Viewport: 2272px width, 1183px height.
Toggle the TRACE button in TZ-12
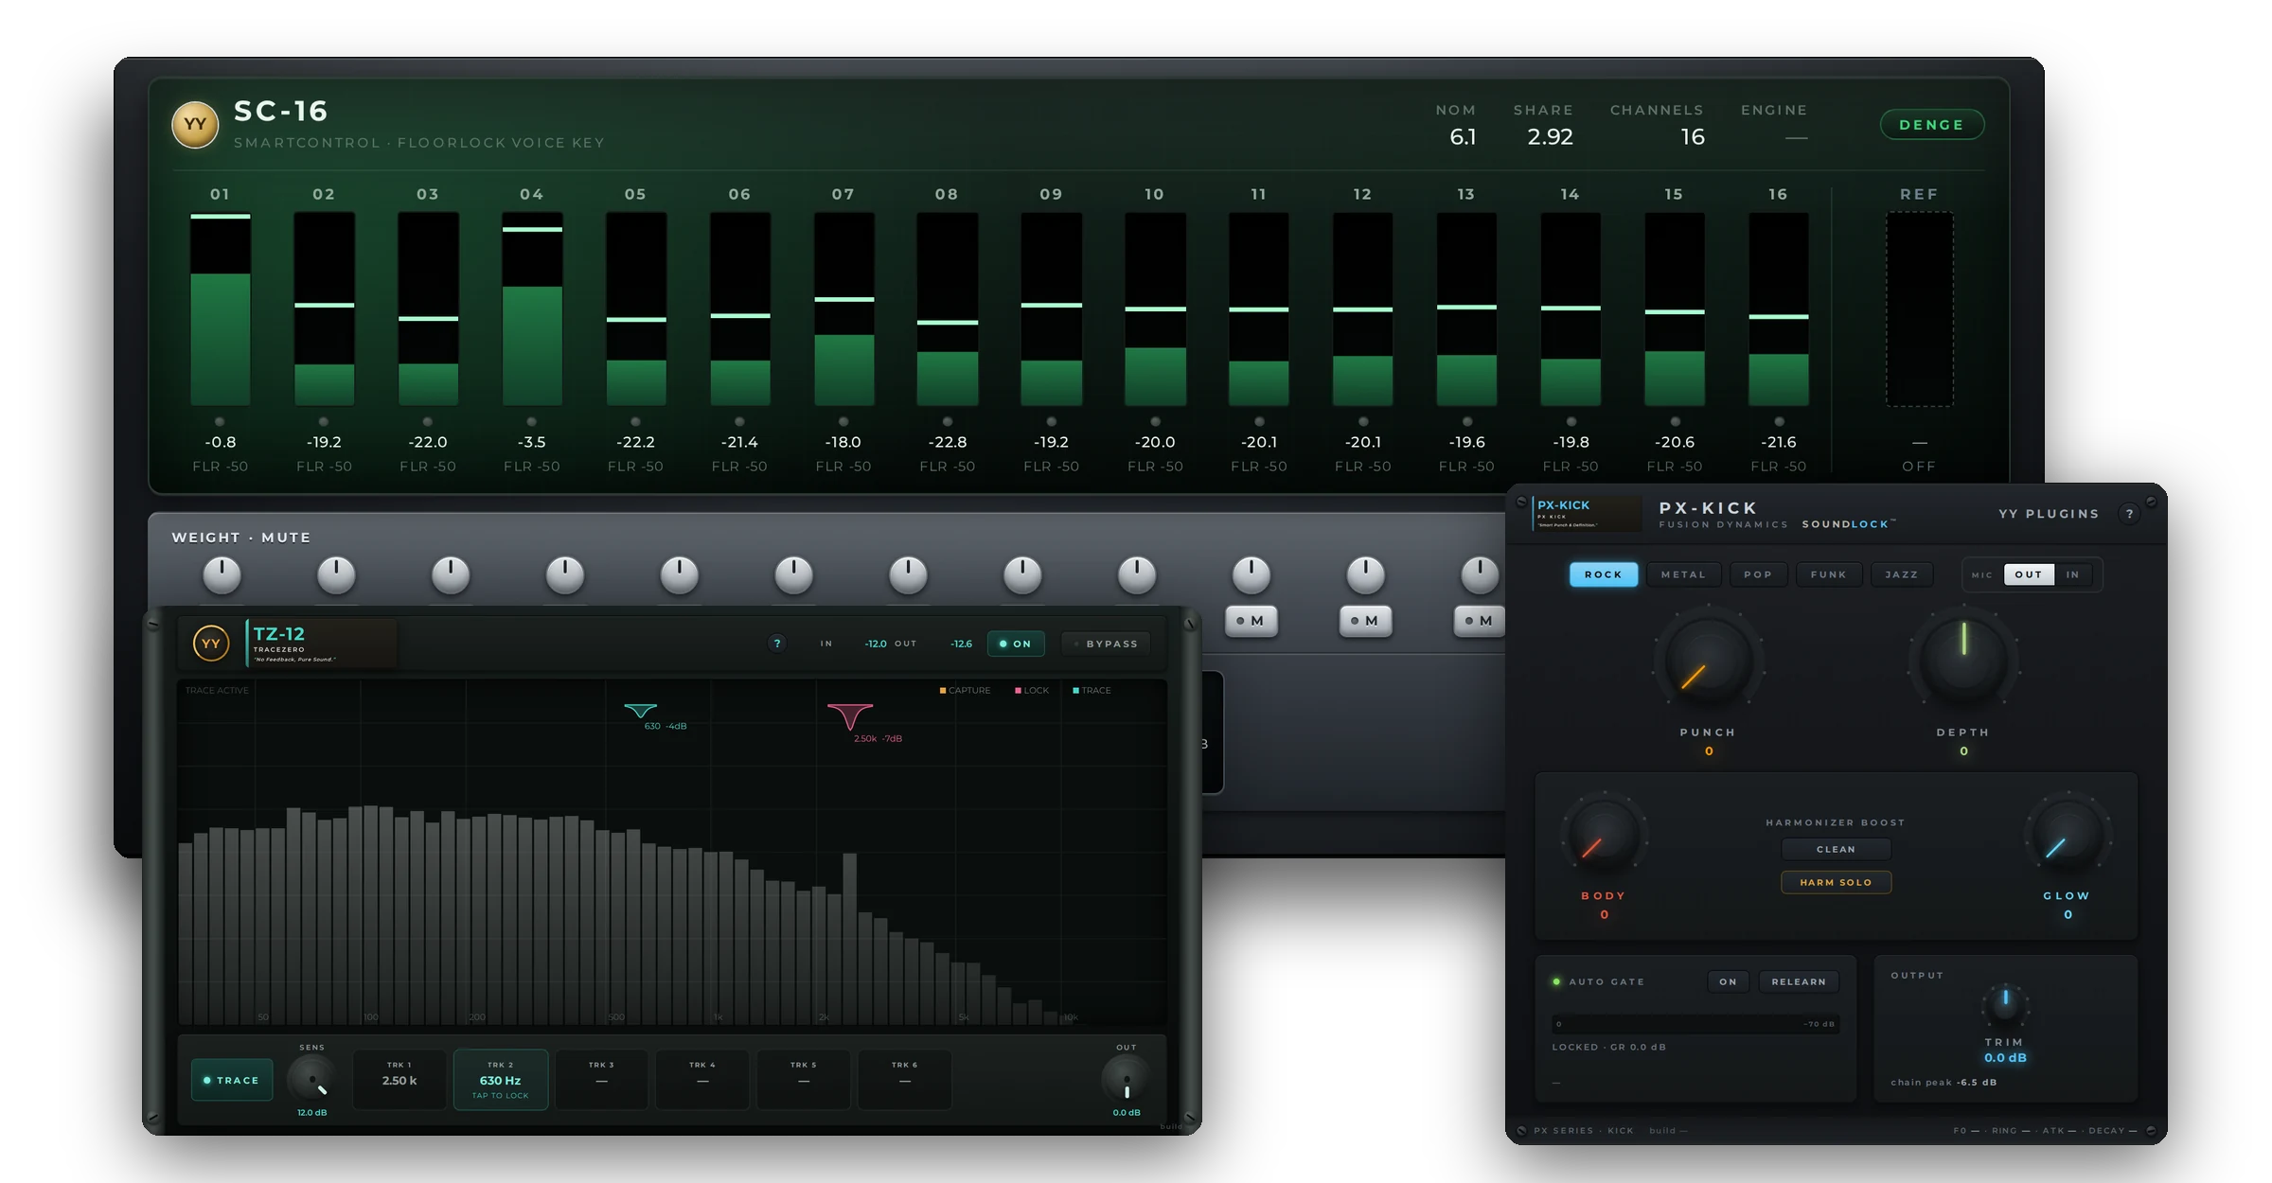[x=232, y=1080]
